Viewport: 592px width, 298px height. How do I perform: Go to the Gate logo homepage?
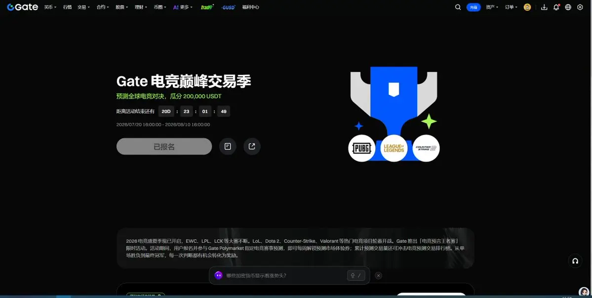(x=23, y=7)
